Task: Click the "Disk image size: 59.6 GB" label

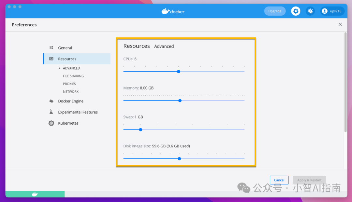Action: click(156, 146)
